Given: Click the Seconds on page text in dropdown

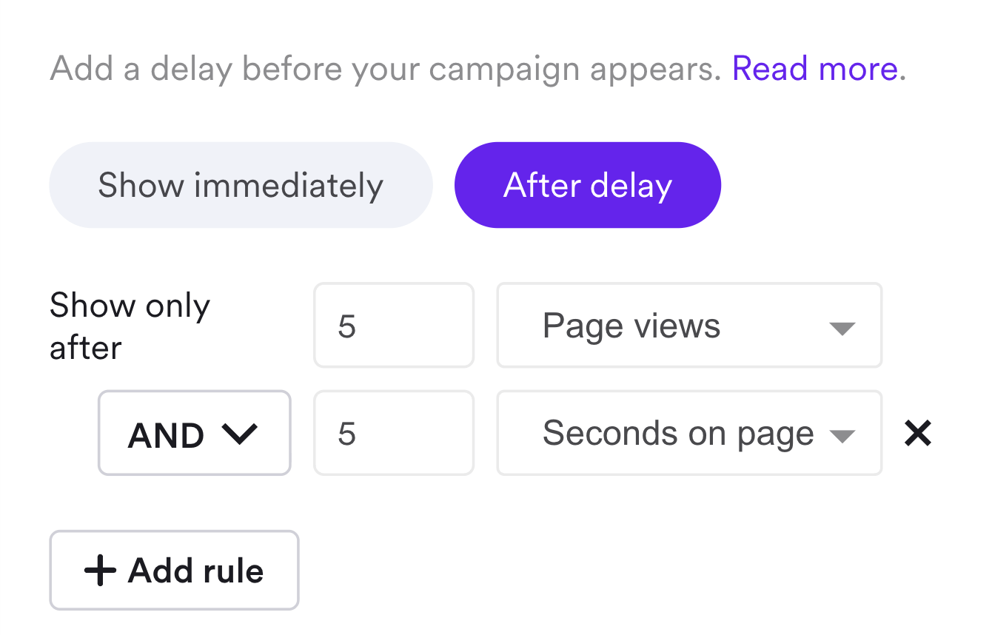Looking at the screenshot, I should [677, 434].
